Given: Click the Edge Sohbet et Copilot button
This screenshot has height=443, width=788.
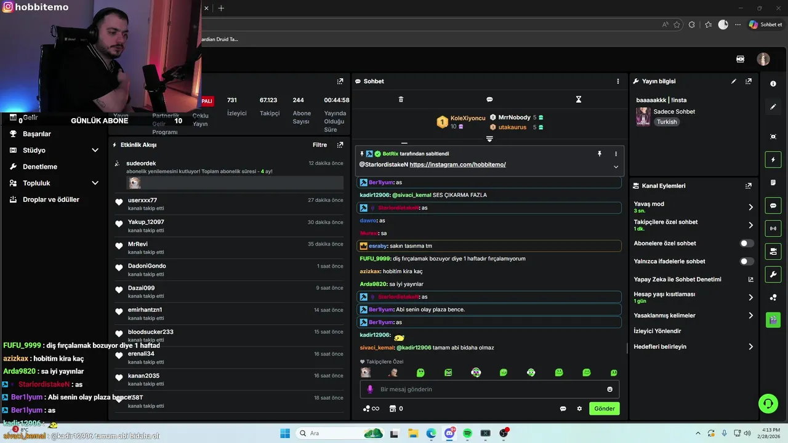Looking at the screenshot, I should [766, 25].
